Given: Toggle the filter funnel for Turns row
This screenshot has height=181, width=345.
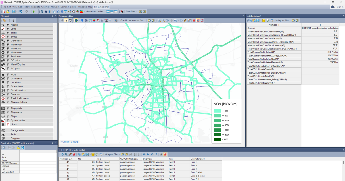Looking at the screenshot, I should coord(8,33).
